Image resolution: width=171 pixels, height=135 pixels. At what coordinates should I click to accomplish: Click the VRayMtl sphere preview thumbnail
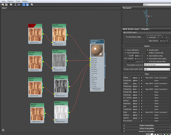coord(97,50)
